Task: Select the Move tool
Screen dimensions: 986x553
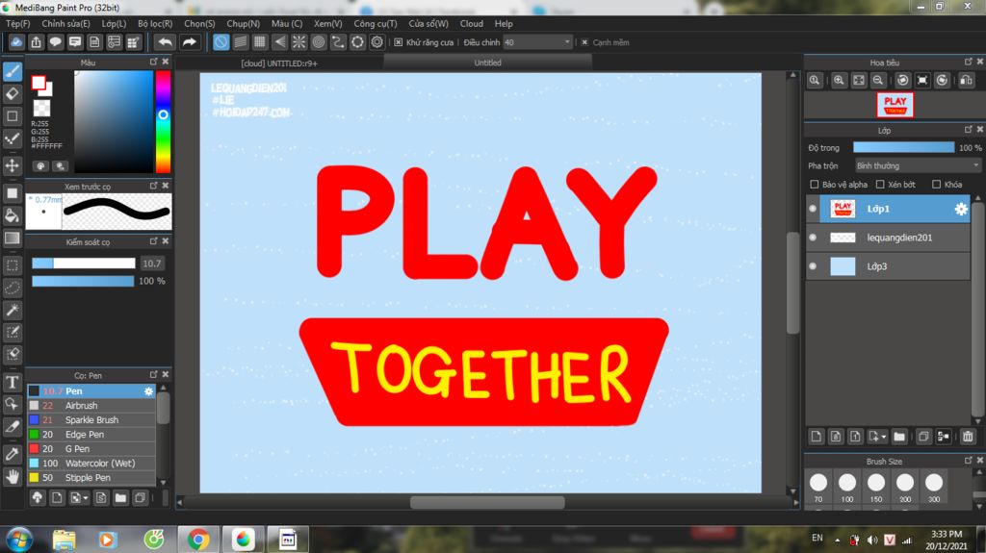Action: point(13,165)
